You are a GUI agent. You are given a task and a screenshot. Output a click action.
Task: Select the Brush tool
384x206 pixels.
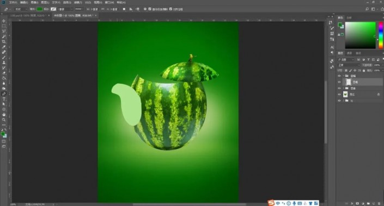4,57
